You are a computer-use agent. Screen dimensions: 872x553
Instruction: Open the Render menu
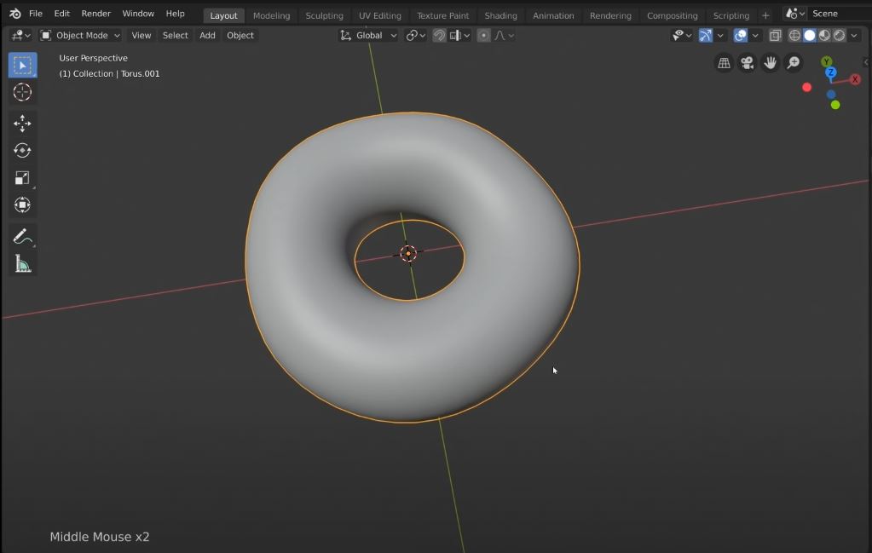pos(95,14)
